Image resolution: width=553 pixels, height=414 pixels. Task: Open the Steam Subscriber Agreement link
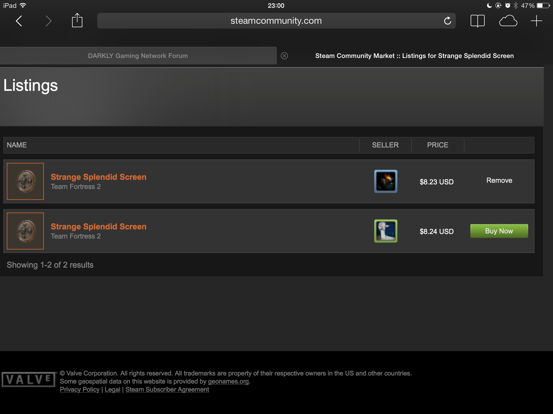[x=167, y=389]
